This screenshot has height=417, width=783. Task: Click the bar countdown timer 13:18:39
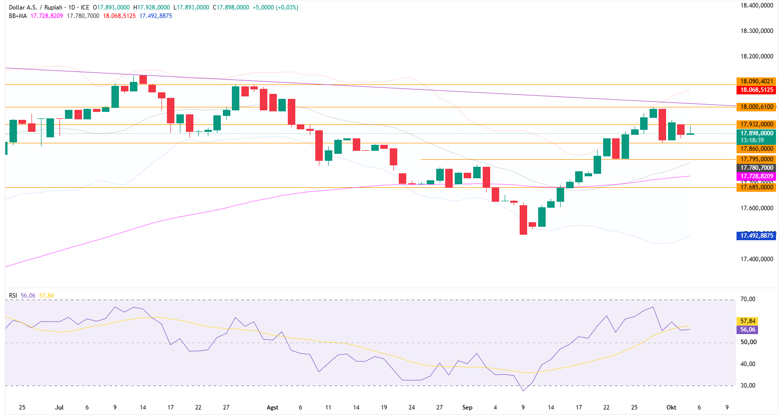[x=752, y=140]
